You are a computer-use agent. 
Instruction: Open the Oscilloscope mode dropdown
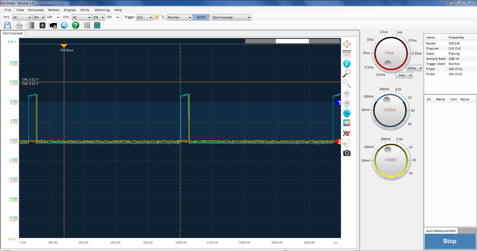coord(232,17)
